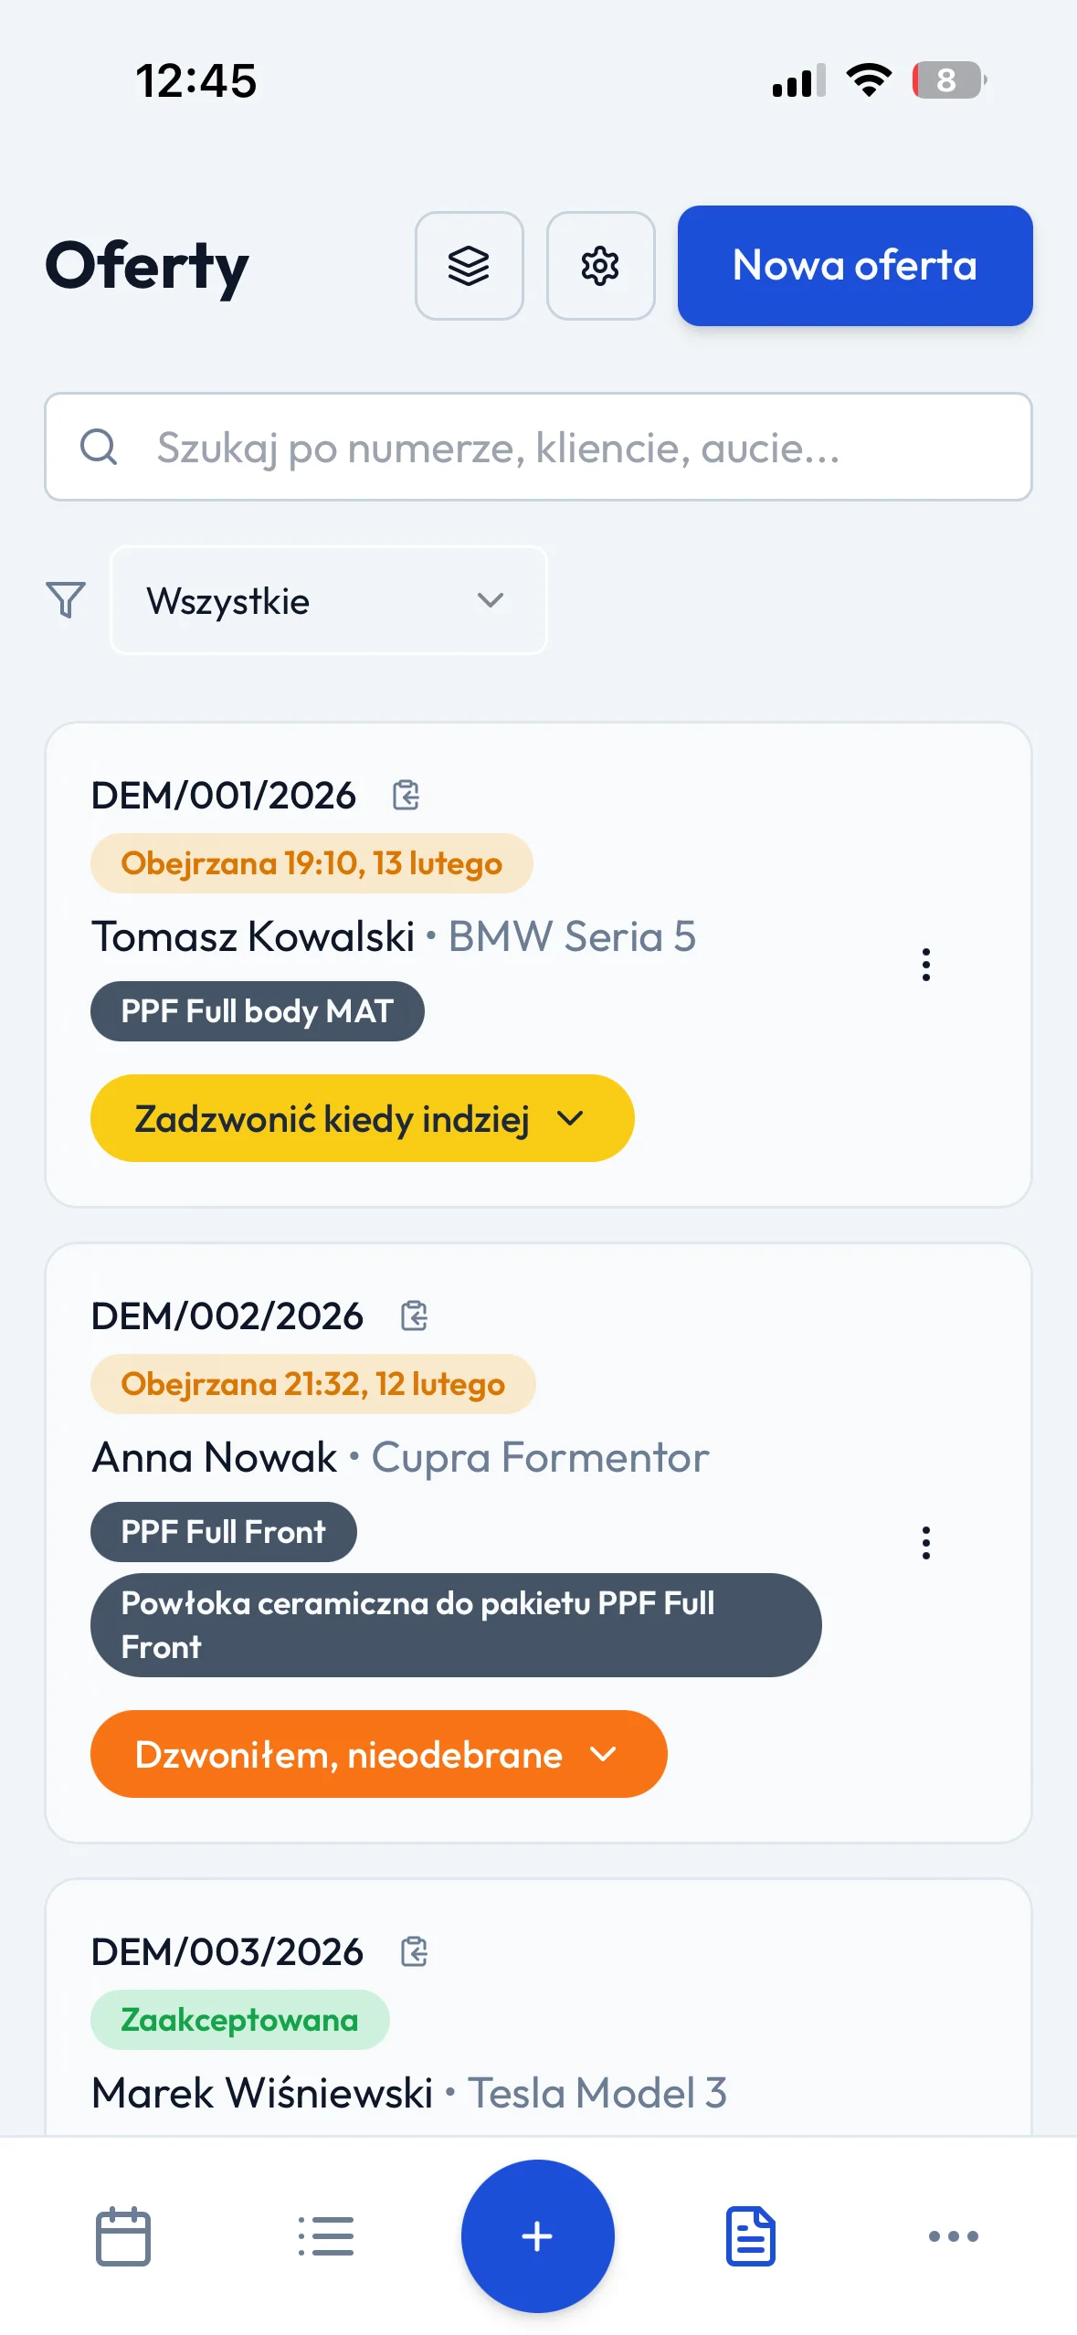Click the Zaakceptowana status badge
The height and width of the screenshot is (2335, 1077).
(x=238, y=2019)
